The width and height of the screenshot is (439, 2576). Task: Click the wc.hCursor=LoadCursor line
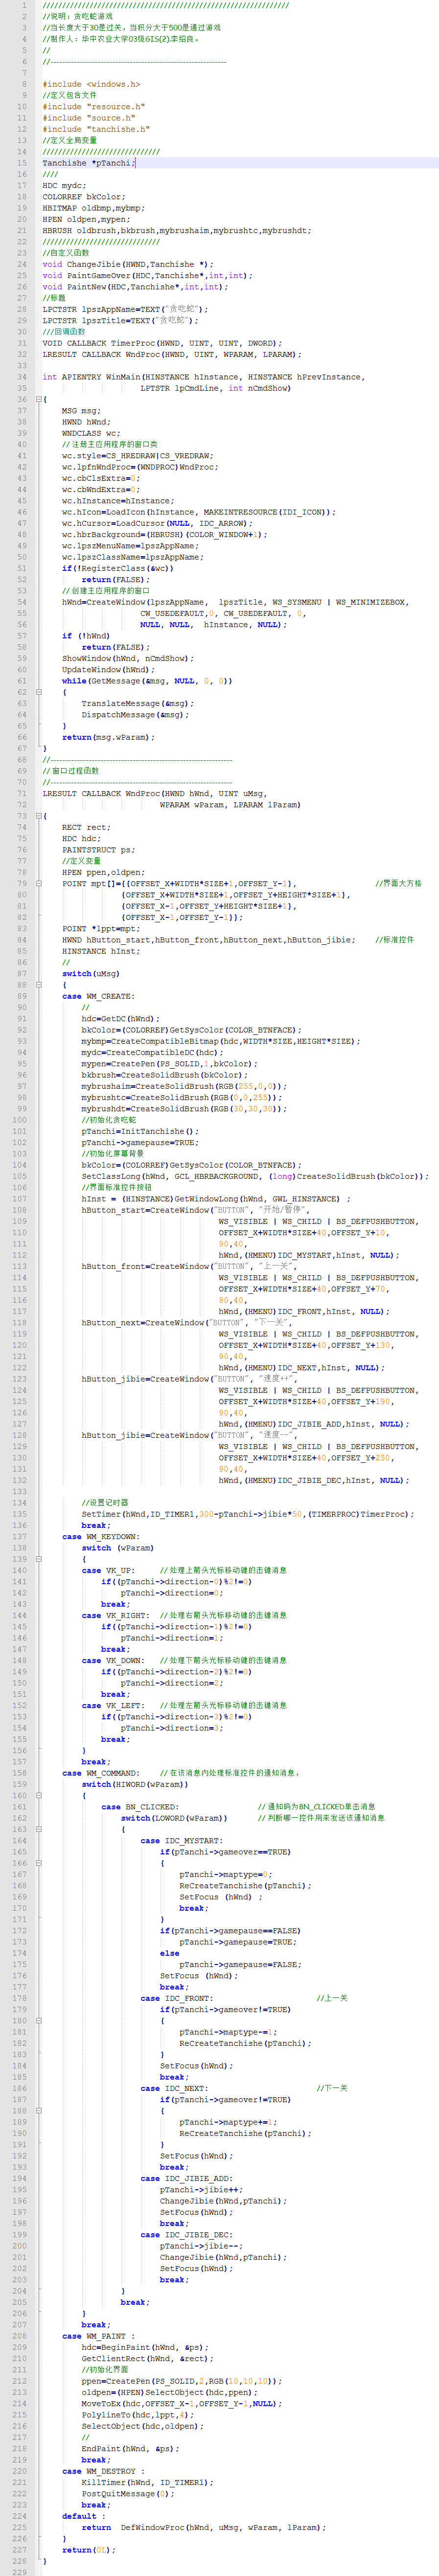pyautogui.click(x=157, y=523)
